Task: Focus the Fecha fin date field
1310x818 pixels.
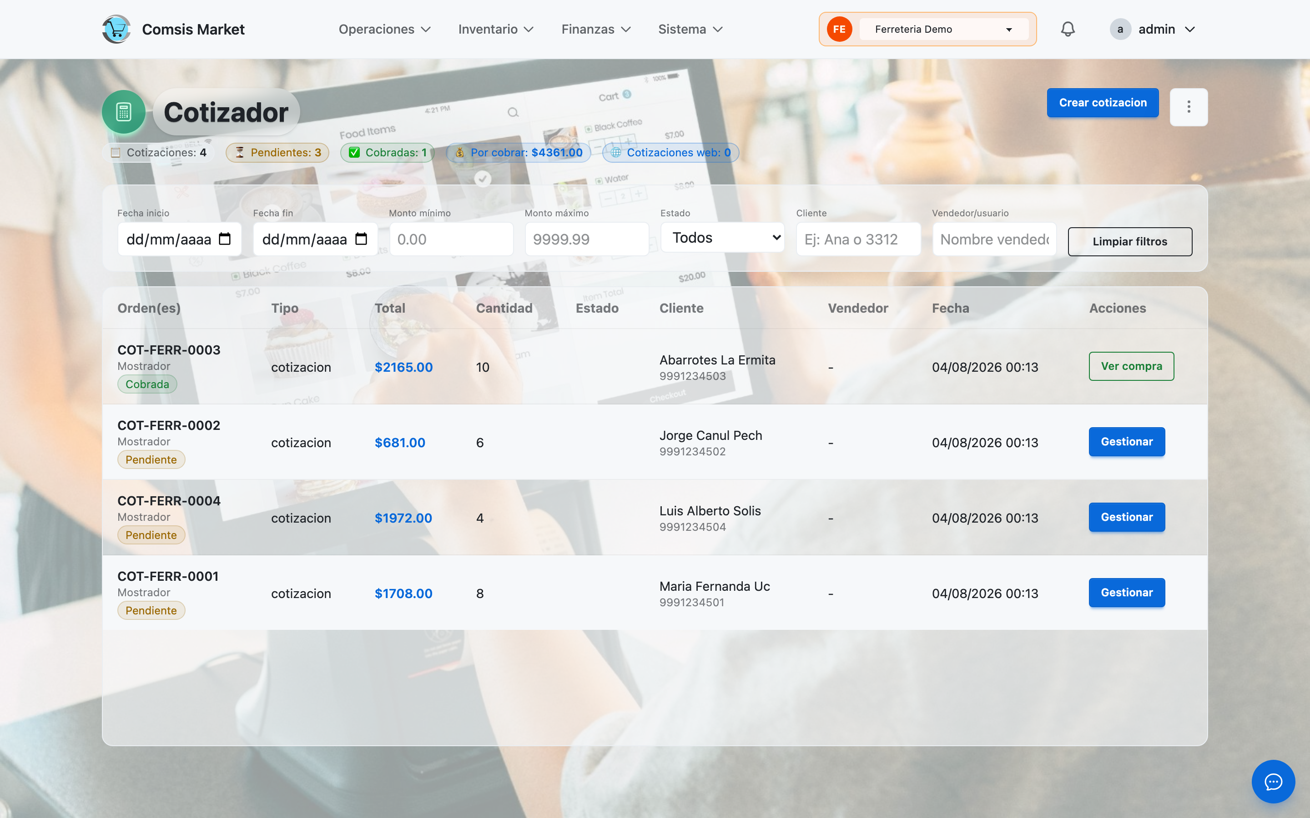Action: click(x=316, y=239)
